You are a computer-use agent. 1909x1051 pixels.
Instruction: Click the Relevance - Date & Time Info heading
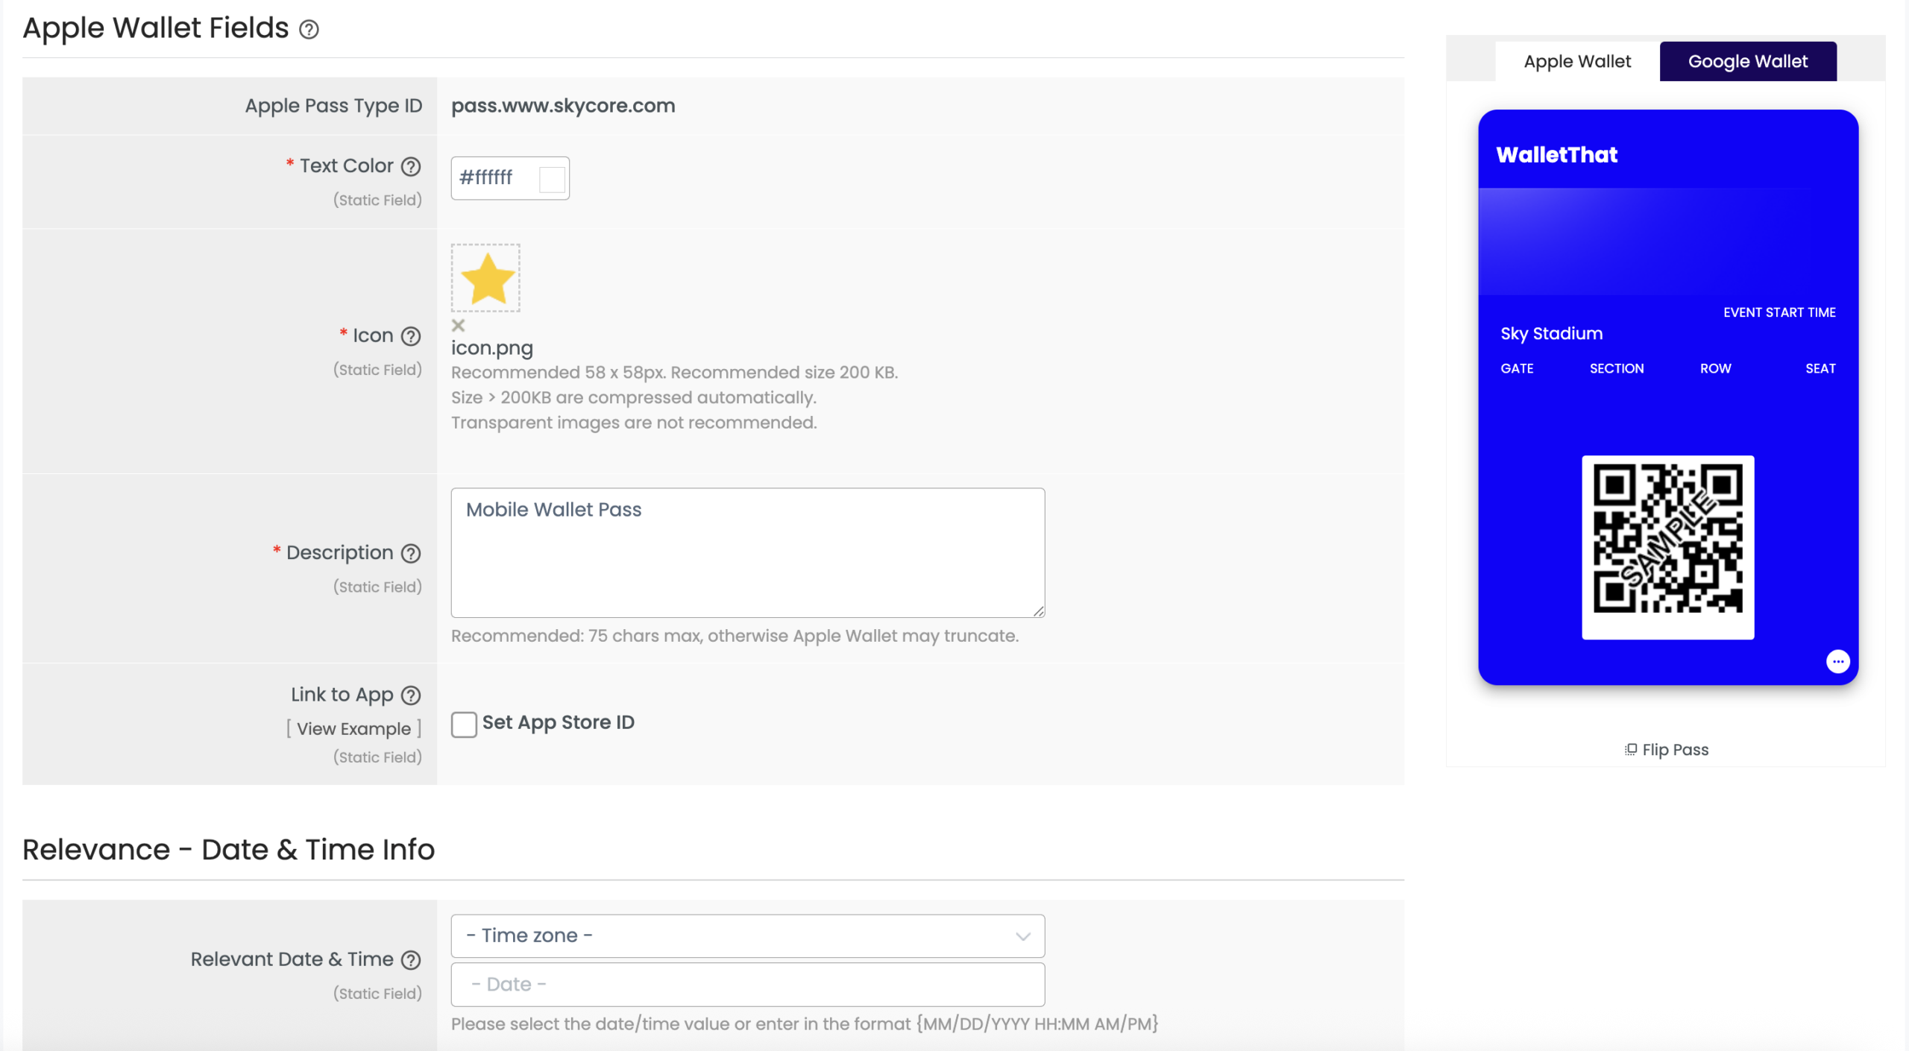[228, 849]
